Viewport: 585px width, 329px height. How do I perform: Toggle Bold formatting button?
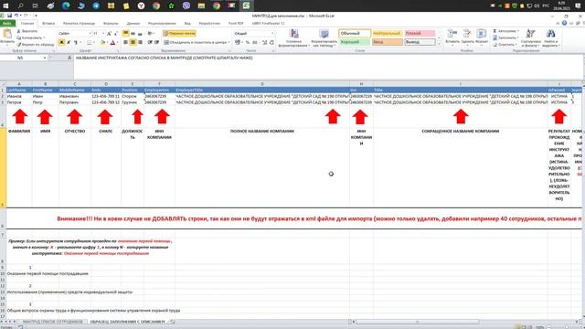61,43
